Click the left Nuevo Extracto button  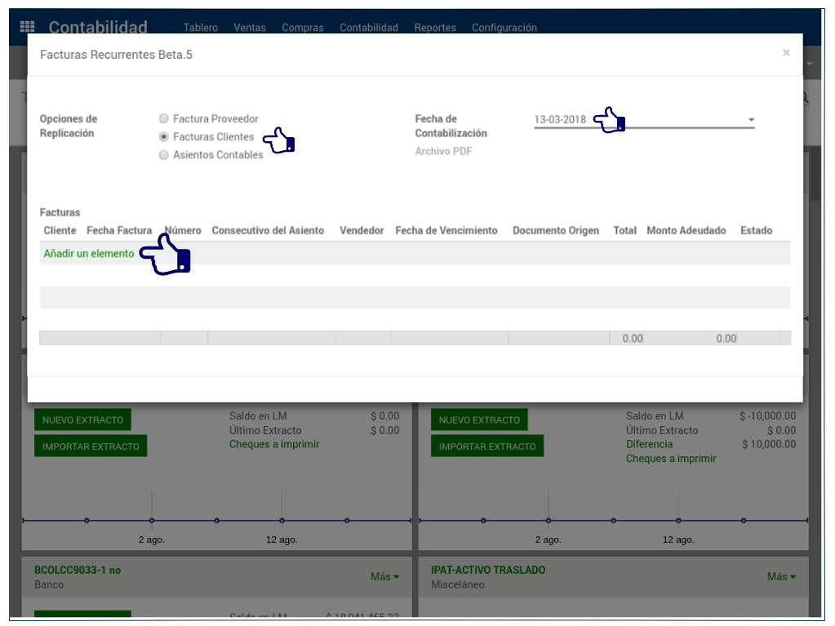point(82,420)
